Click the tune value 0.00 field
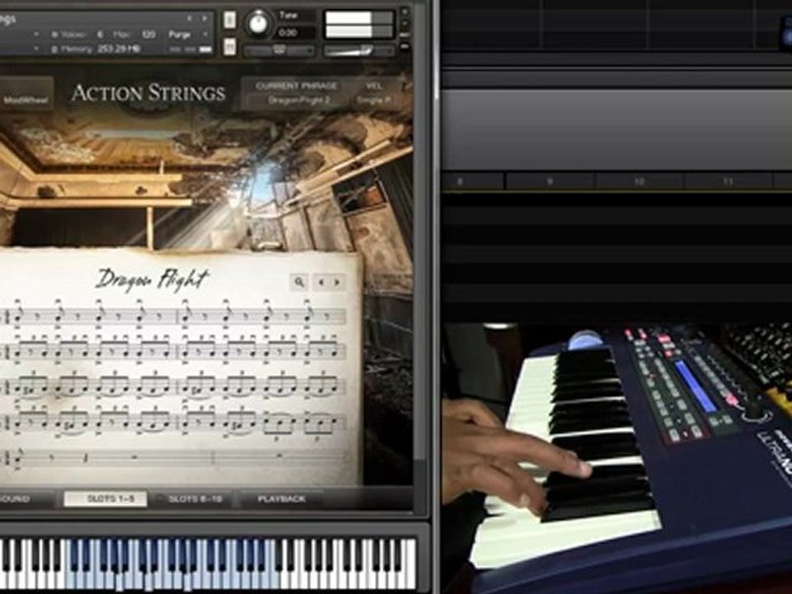This screenshot has height=594, width=792. [288, 33]
